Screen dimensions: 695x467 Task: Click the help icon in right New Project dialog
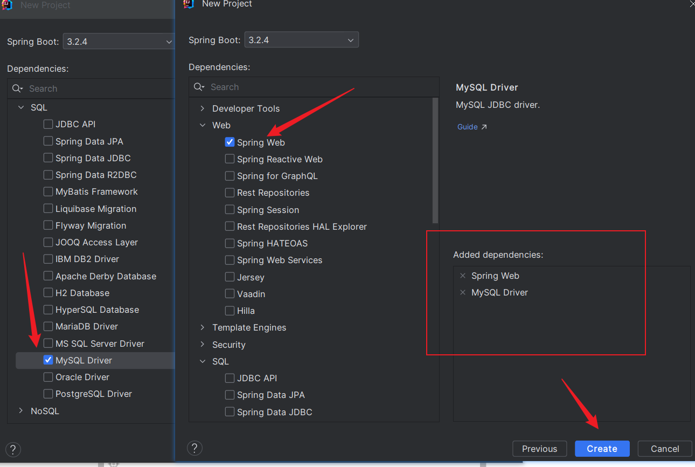point(194,448)
